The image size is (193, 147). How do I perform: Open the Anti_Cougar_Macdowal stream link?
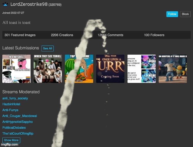coord(19,116)
